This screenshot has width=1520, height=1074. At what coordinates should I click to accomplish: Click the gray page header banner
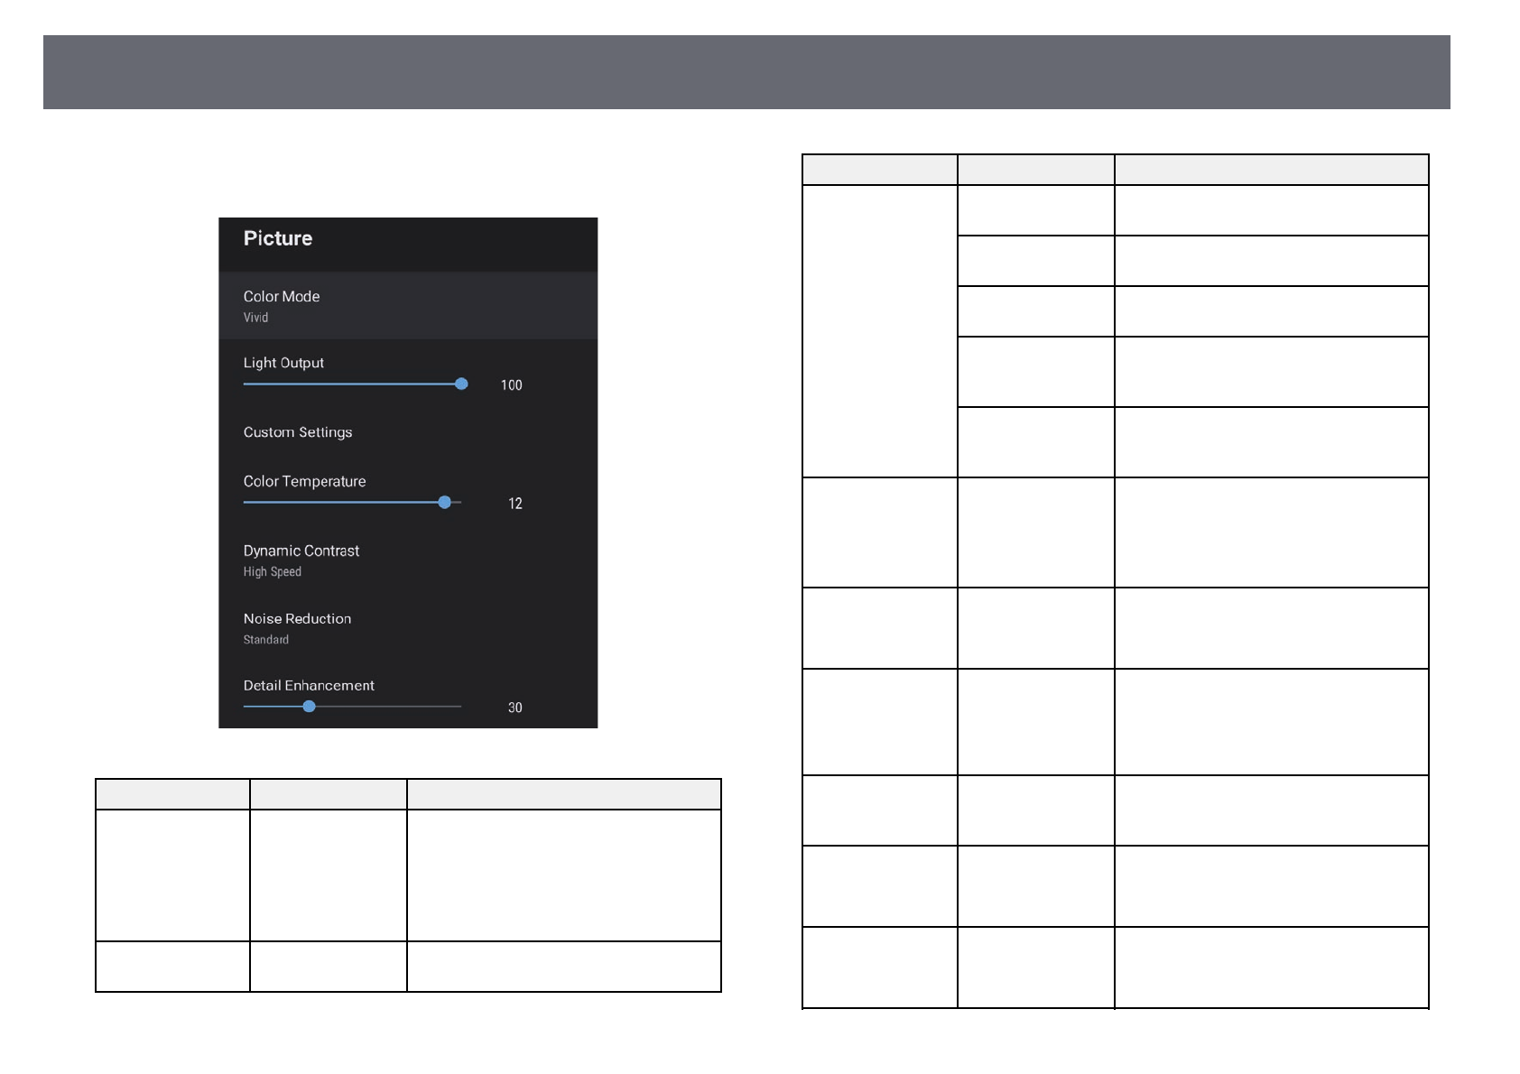coord(746,72)
